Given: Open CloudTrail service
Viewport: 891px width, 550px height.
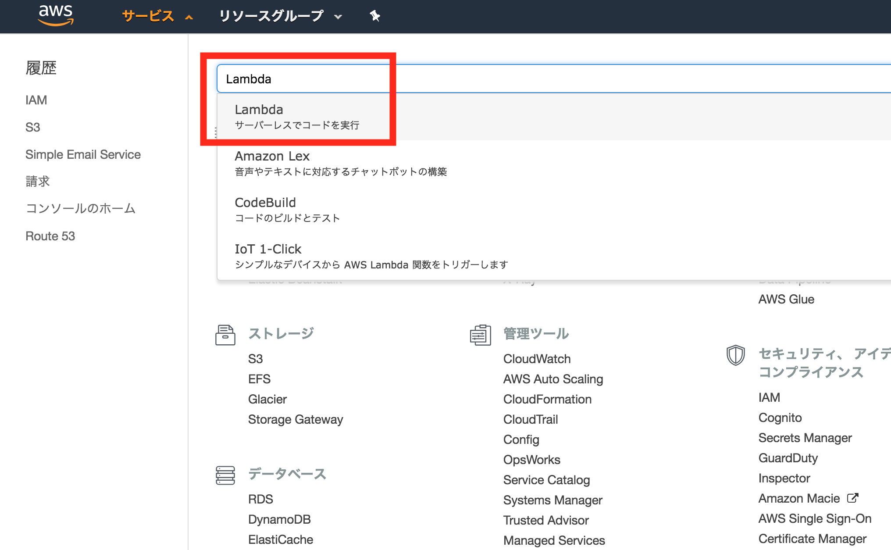Looking at the screenshot, I should coord(531,419).
